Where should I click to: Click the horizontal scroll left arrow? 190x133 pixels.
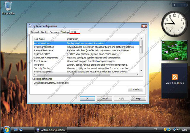pos(35,74)
